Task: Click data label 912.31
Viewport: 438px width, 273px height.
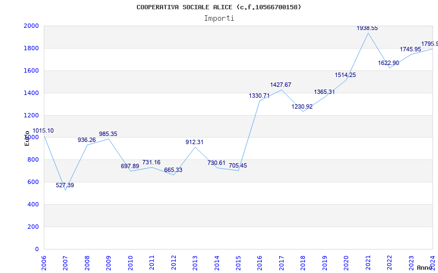Action: [x=195, y=142]
